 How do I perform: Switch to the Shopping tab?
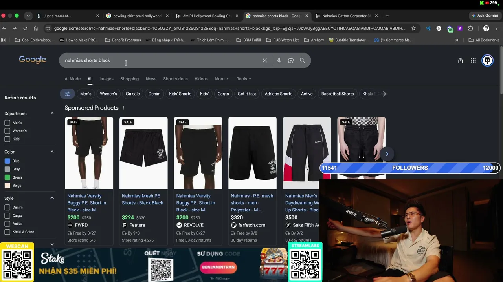coord(130,79)
